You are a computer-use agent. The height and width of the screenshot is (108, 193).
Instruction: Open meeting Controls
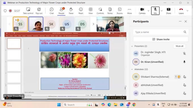coord(100,11)
